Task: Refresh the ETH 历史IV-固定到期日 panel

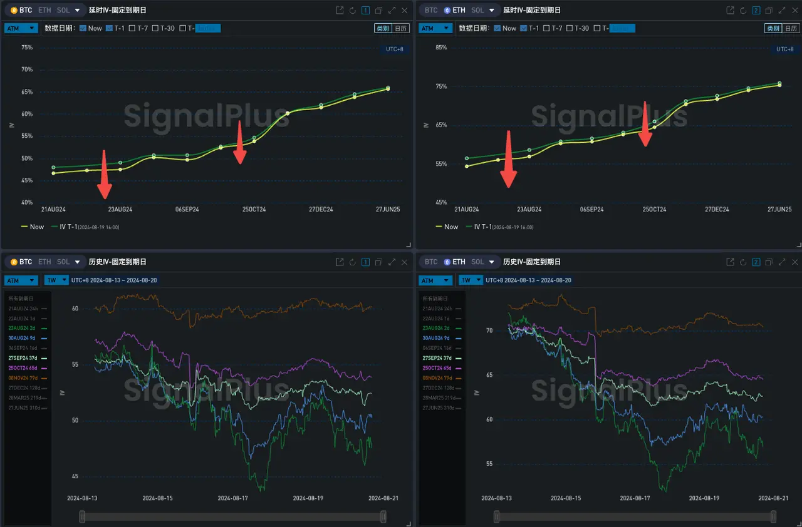Action: click(x=743, y=262)
